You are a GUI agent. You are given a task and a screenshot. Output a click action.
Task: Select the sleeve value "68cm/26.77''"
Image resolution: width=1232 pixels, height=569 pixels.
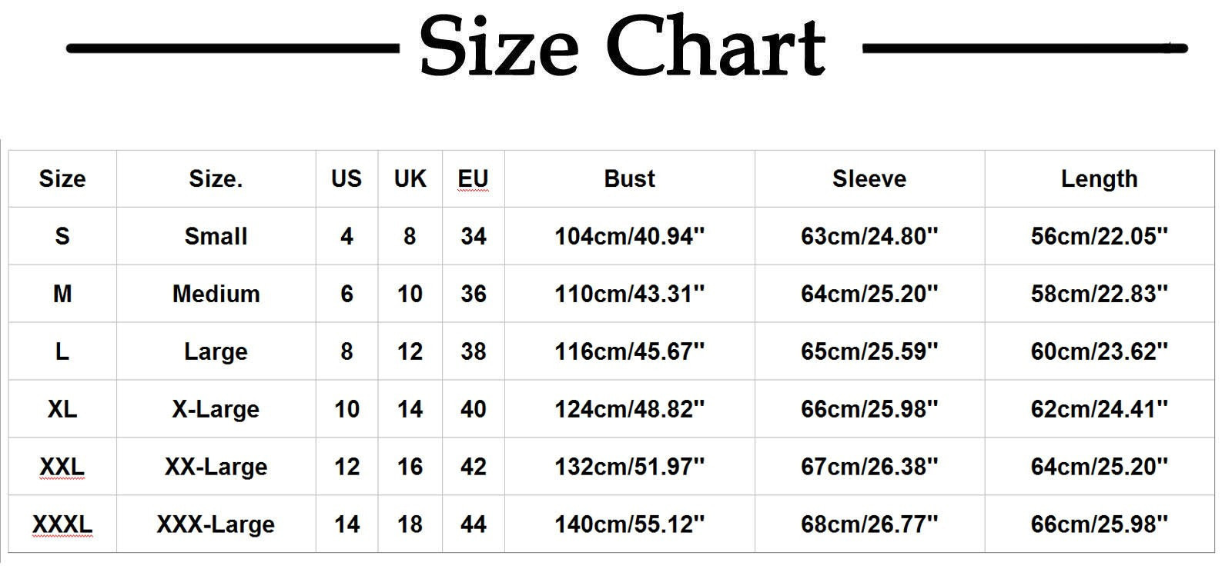(869, 524)
